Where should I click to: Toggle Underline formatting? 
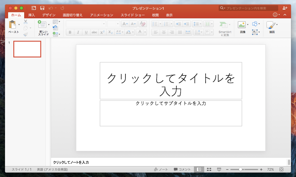86,32
